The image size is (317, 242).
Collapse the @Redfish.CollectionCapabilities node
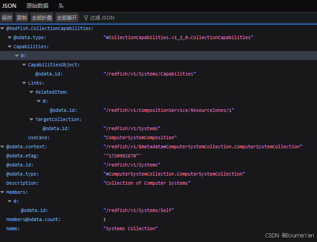(x=2, y=29)
